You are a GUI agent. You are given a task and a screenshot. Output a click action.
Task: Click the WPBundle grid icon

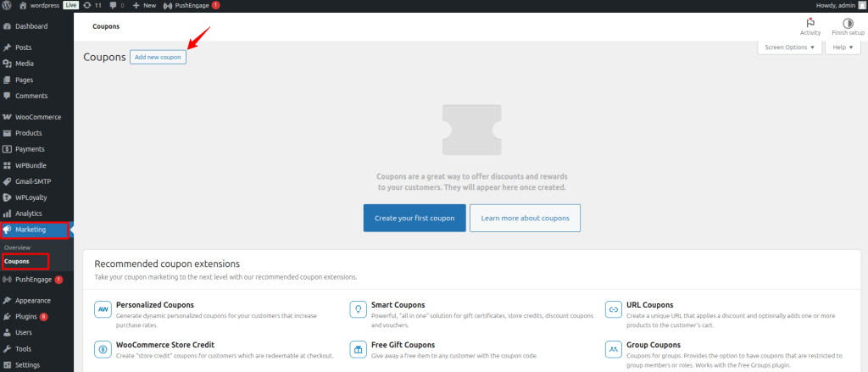click(x=7, y=165)
